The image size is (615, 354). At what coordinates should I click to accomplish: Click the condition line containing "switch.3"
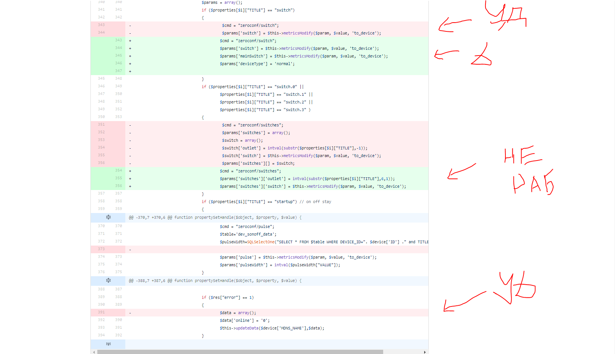click(x=265, y=110)
